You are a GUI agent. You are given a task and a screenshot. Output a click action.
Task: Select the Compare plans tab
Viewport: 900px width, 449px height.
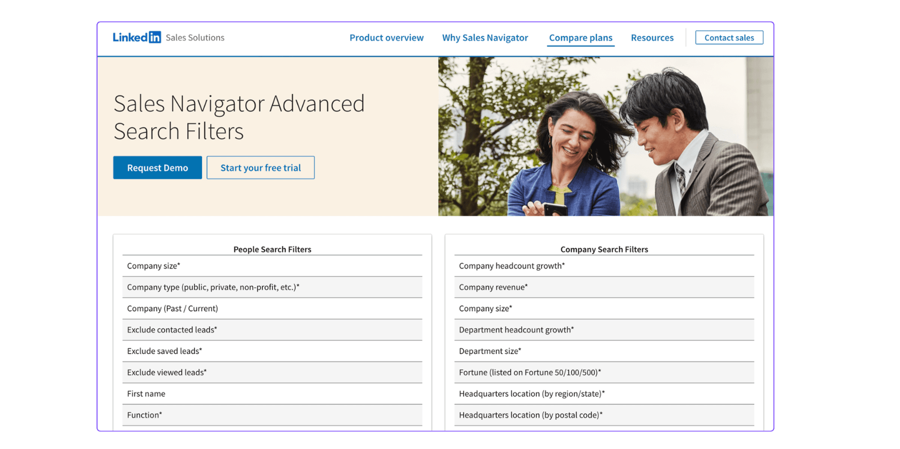click(x=580, y=38)
